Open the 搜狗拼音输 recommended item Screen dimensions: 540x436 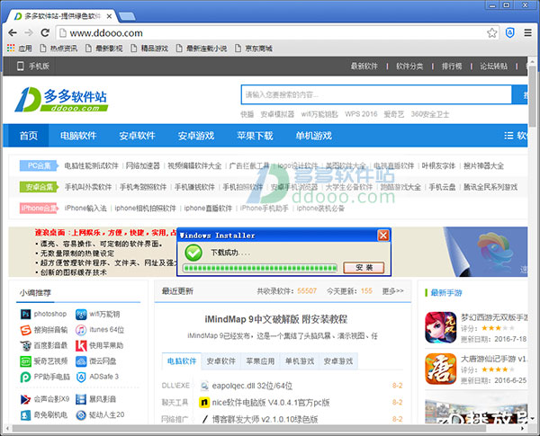(x=44, y=330)
